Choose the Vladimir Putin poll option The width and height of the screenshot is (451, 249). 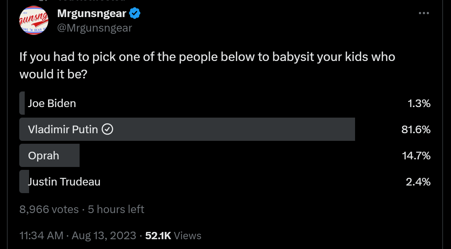click(x=63, y=129)
